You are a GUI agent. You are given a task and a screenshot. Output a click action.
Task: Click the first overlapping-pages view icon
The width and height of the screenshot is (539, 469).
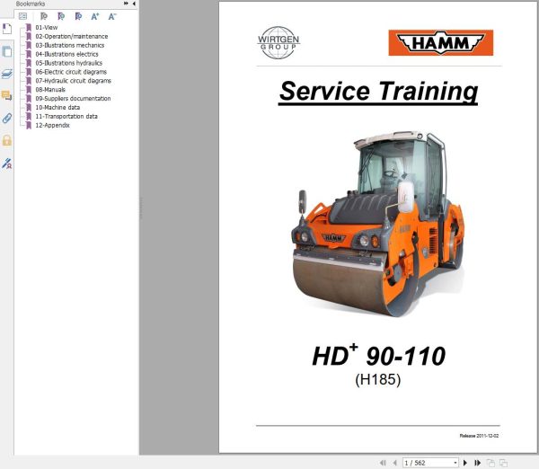pos(490,463)
